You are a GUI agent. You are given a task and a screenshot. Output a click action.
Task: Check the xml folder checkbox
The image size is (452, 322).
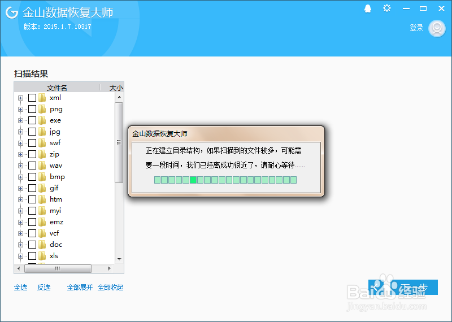pos(32,98)
